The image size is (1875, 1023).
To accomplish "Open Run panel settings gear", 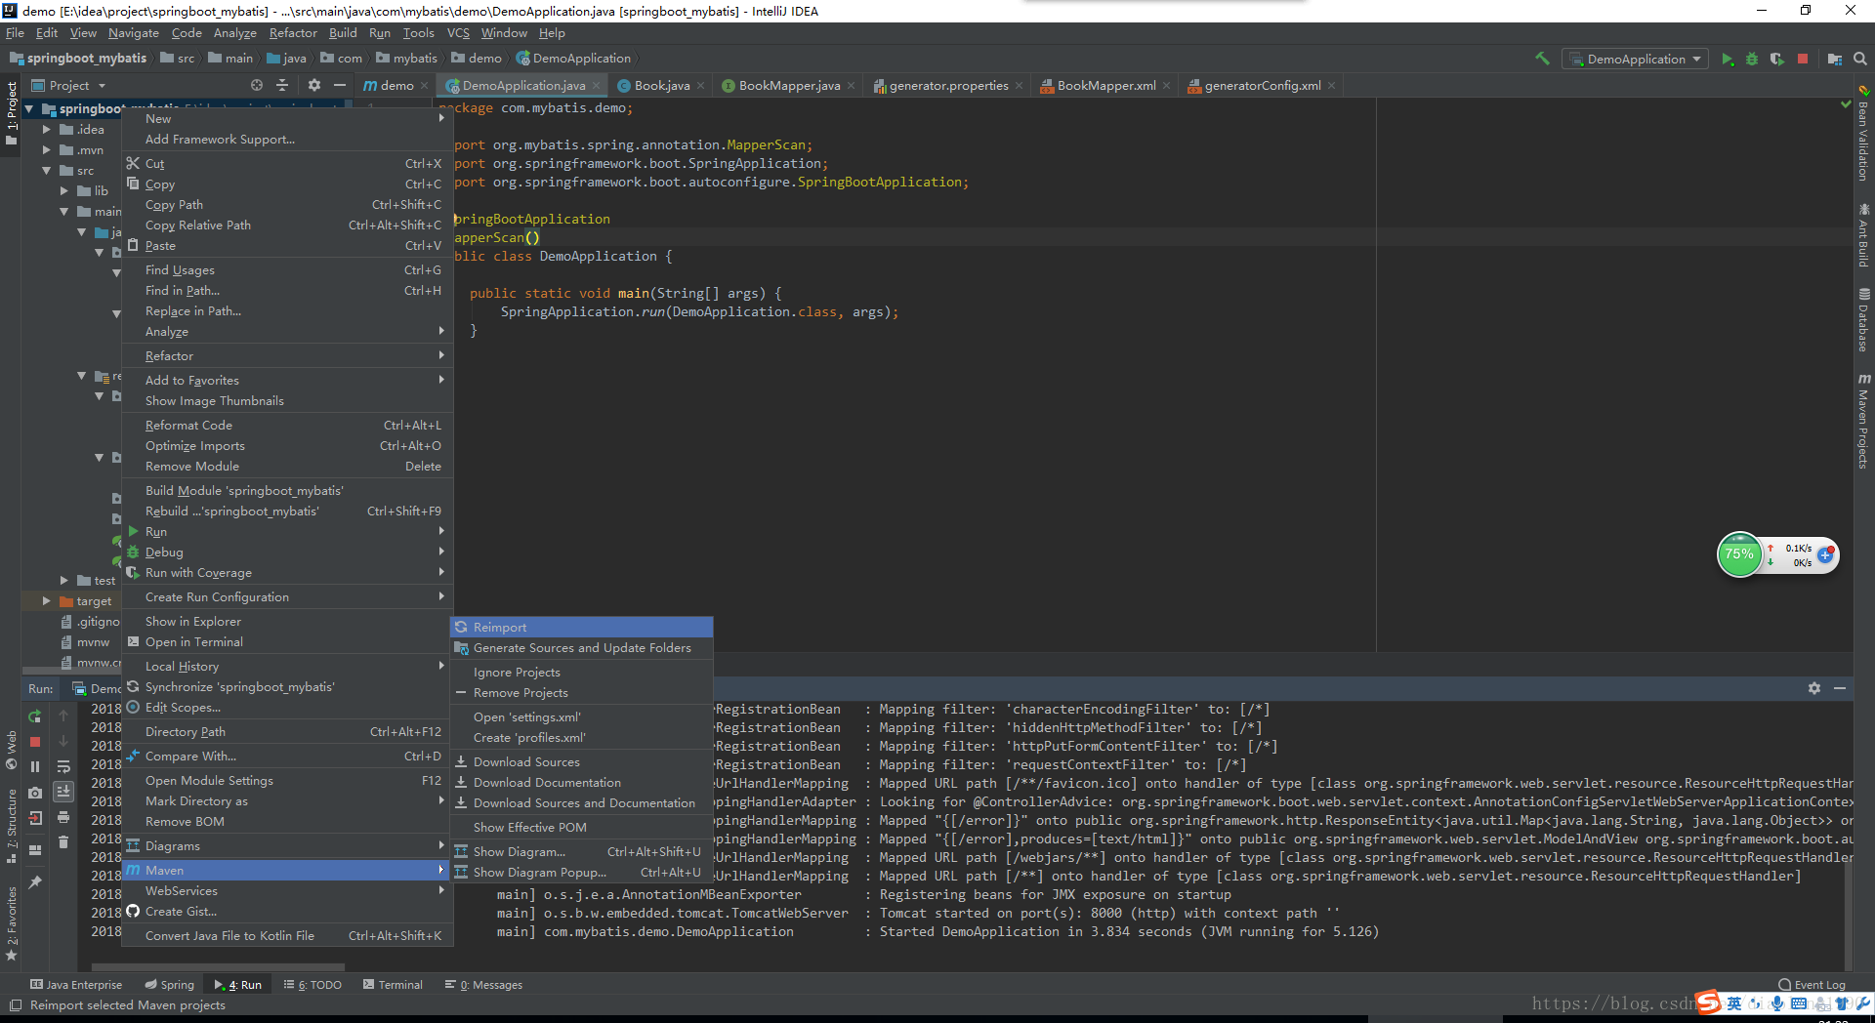I will [1814, 688].
